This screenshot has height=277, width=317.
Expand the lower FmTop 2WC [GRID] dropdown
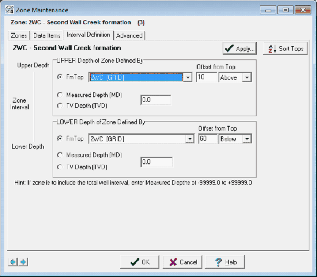pyautogui.click(x=189, y=139)
